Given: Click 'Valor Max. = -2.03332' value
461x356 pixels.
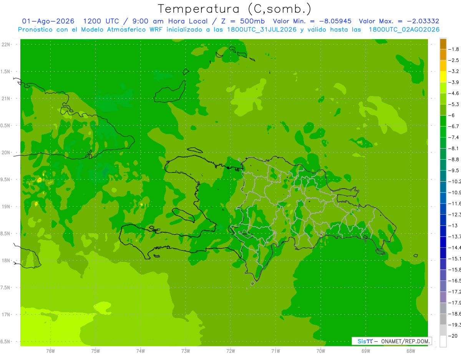Looking at the screenshot, I should 399,21.
